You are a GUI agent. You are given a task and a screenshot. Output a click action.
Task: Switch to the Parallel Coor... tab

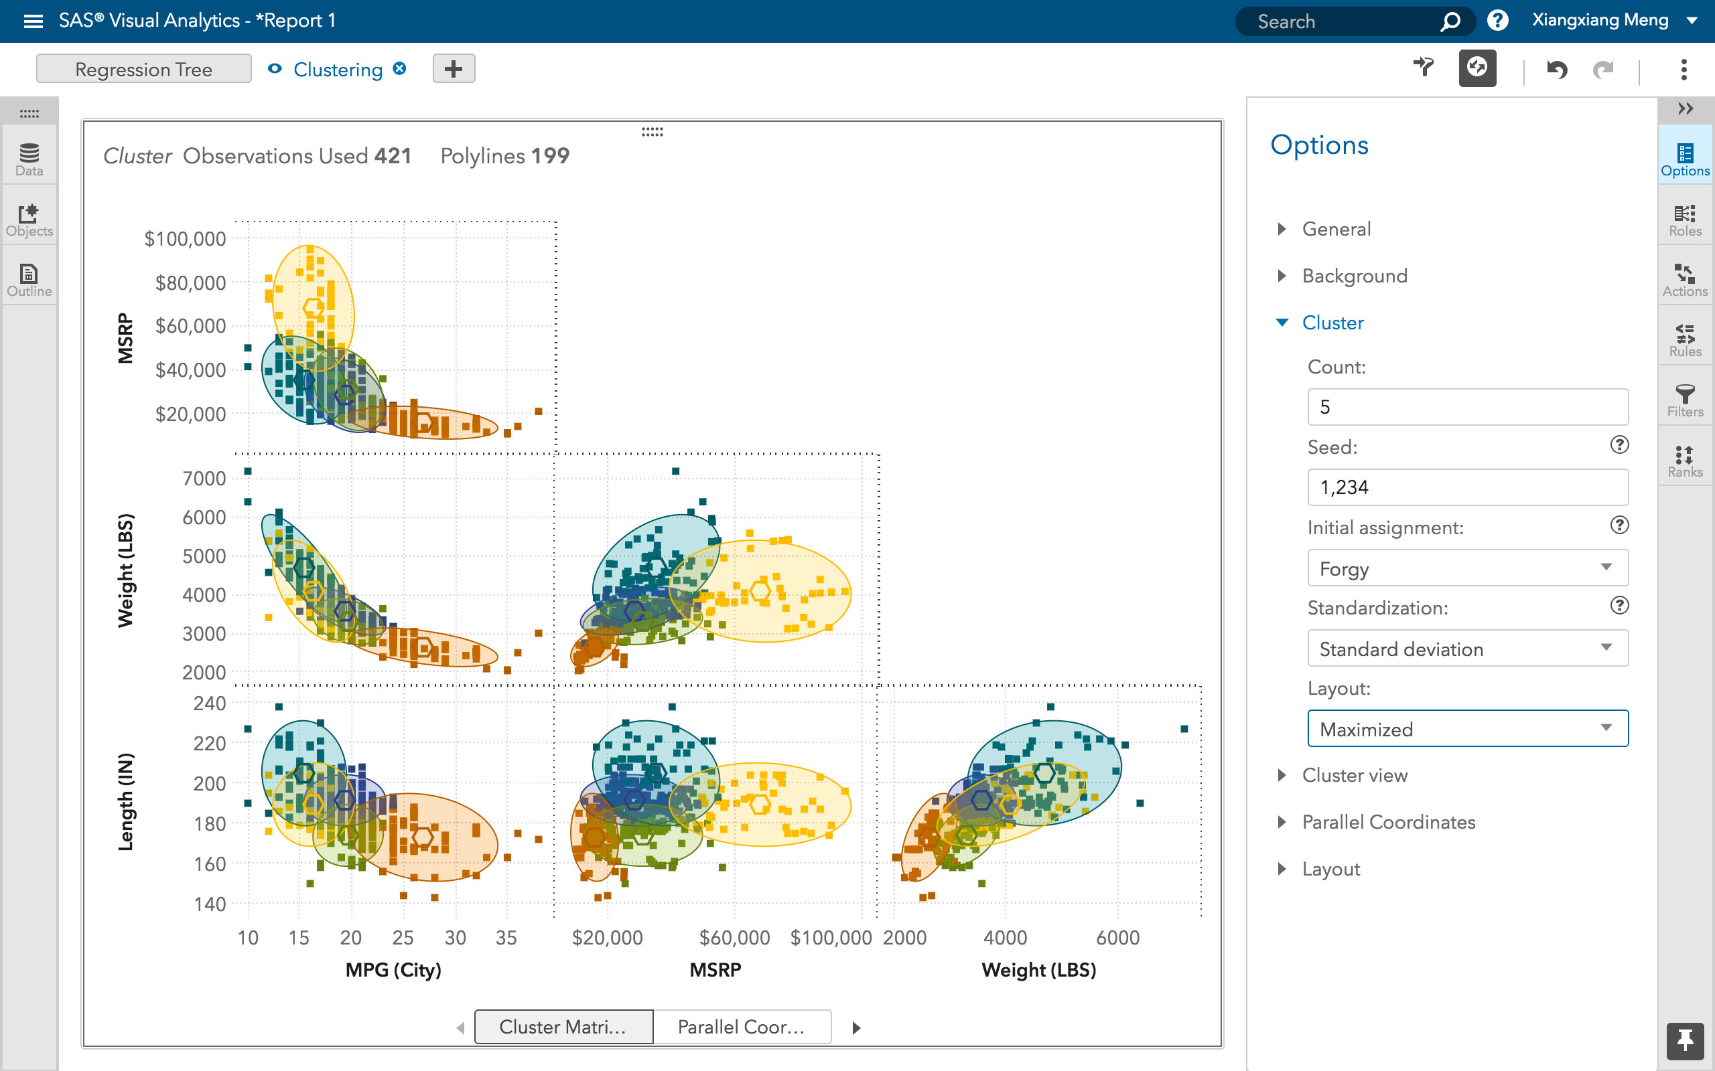tap(740, 1027)
